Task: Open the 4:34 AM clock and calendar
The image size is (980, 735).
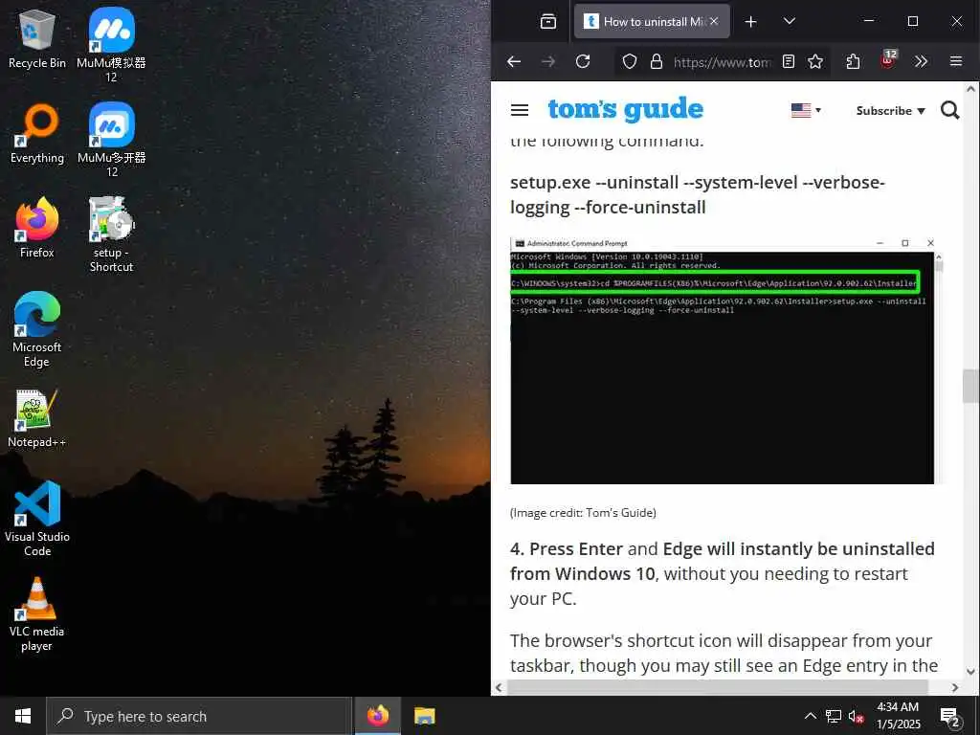Action: click(898, 716)
